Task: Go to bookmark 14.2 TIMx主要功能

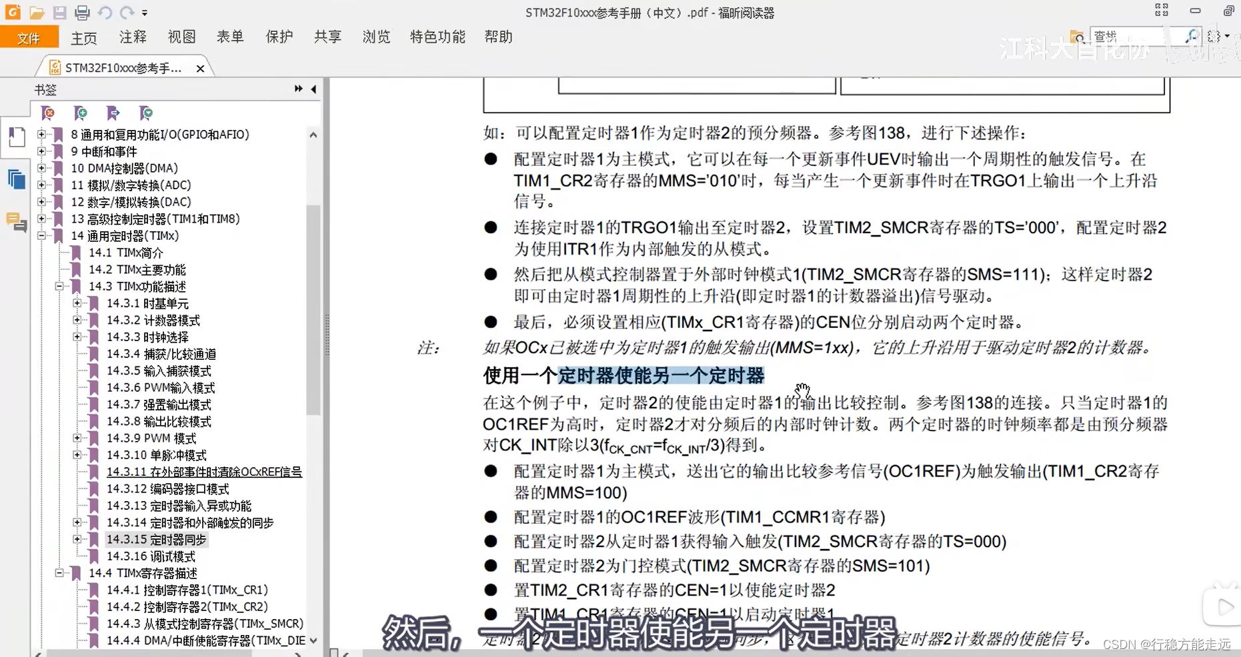Action: (x=137, y=269)
